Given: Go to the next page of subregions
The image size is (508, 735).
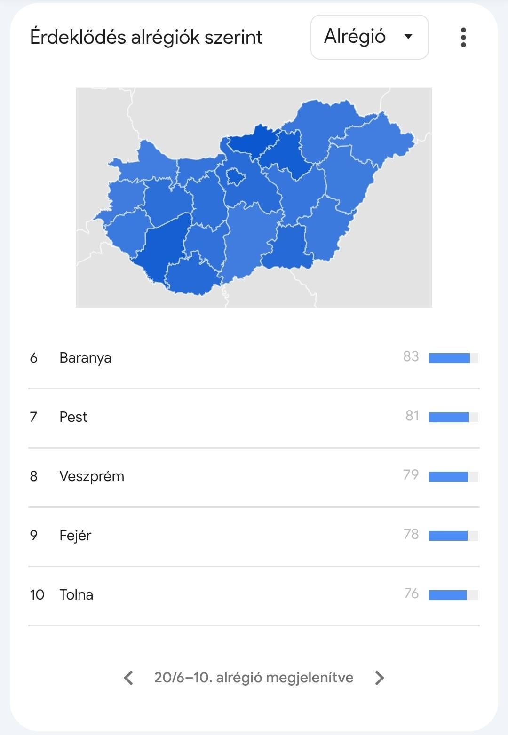Looking at the screenshot, I should (x=380, y=678).
